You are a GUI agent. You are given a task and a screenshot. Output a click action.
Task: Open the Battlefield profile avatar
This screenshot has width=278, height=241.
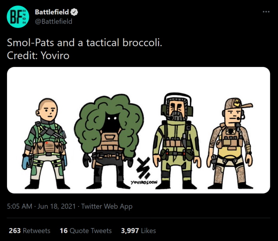[18, 17]
